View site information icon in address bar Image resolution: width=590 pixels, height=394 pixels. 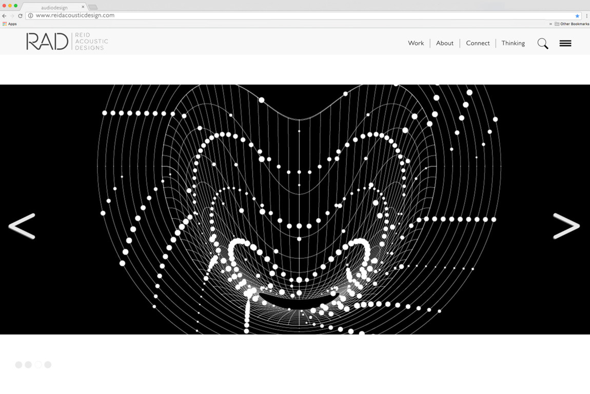30,16
